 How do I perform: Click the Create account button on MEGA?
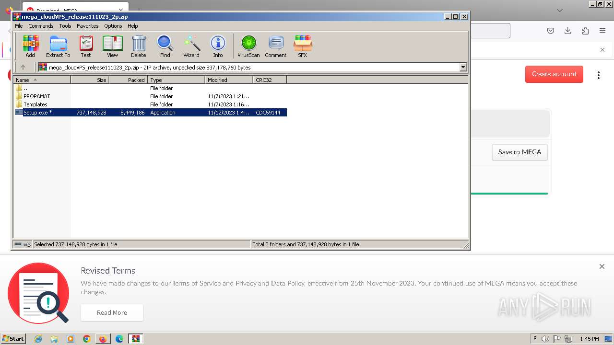(x=554, y=74)
